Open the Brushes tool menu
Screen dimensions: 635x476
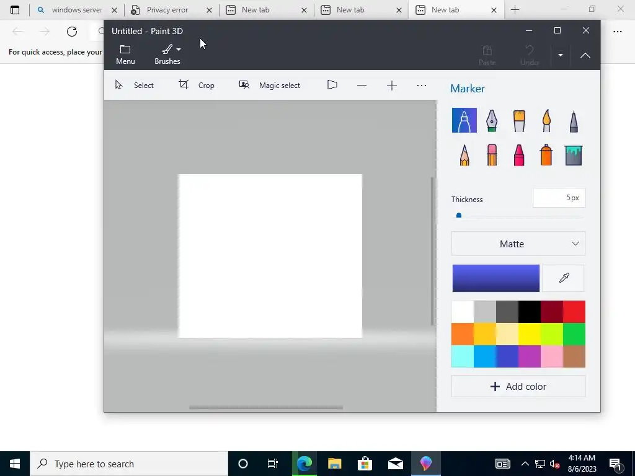(x=167, y=55)
